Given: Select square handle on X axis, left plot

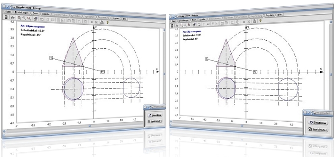Looking at the screenshot, I should (103, 72).
